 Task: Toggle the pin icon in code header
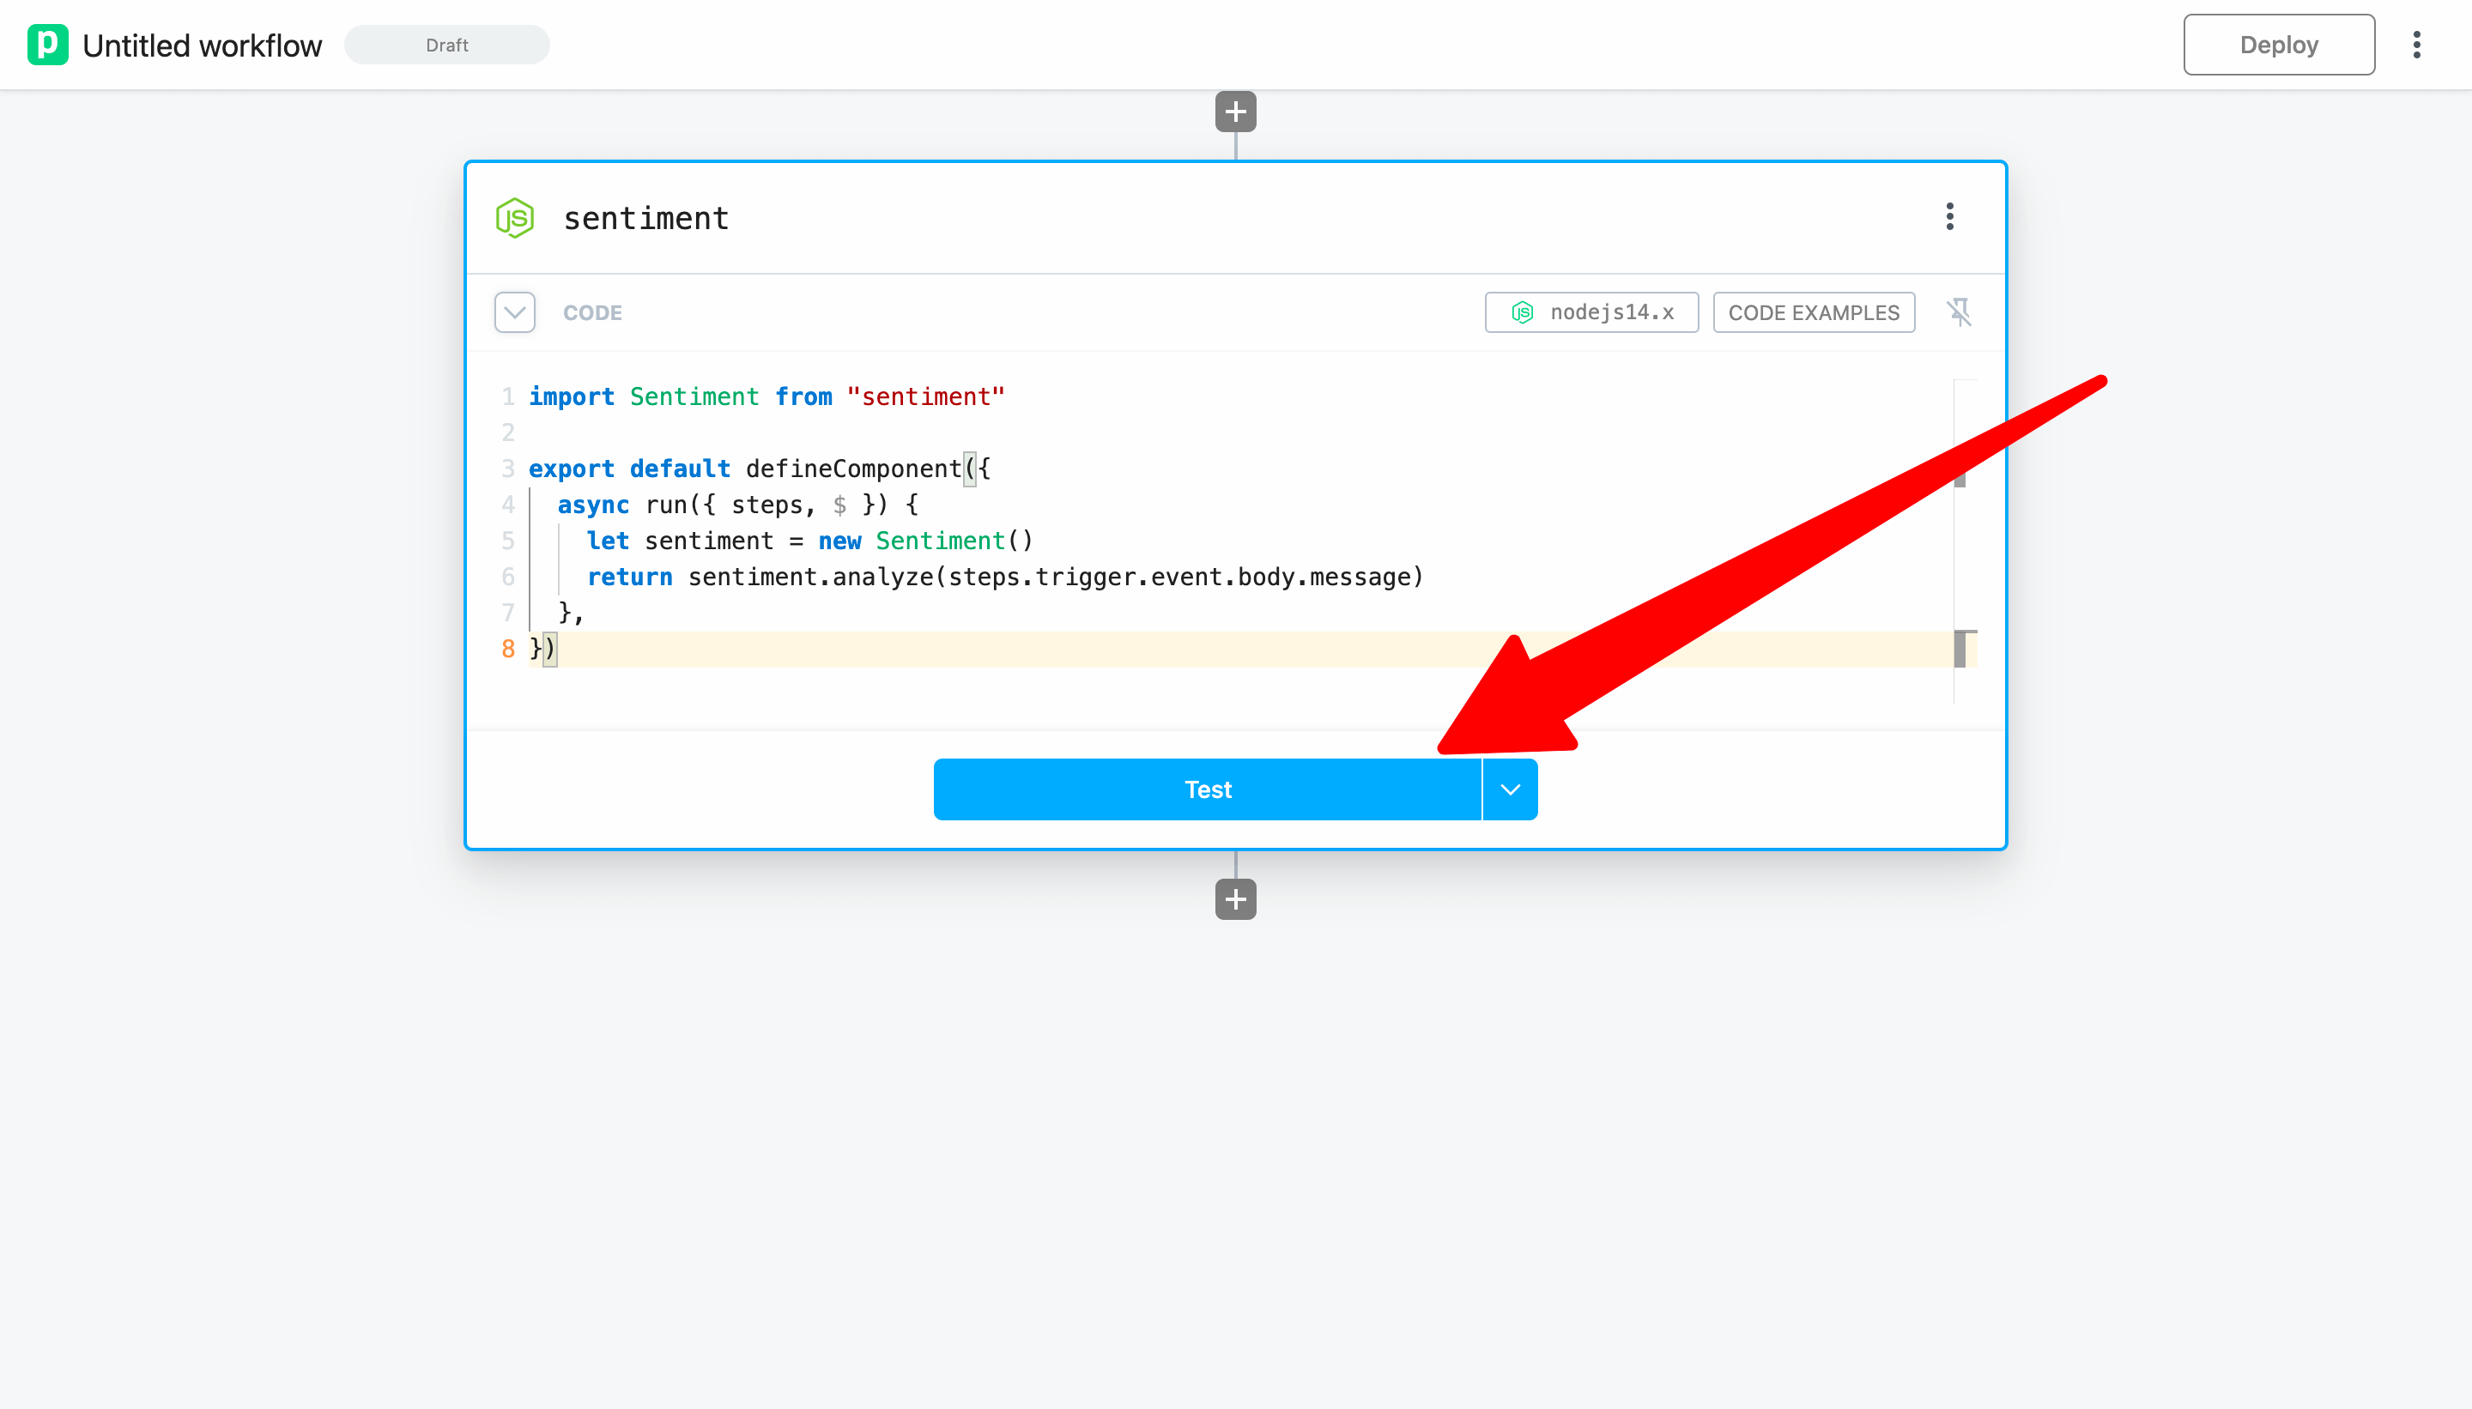pyautogui.click(x=1959, y=312)
